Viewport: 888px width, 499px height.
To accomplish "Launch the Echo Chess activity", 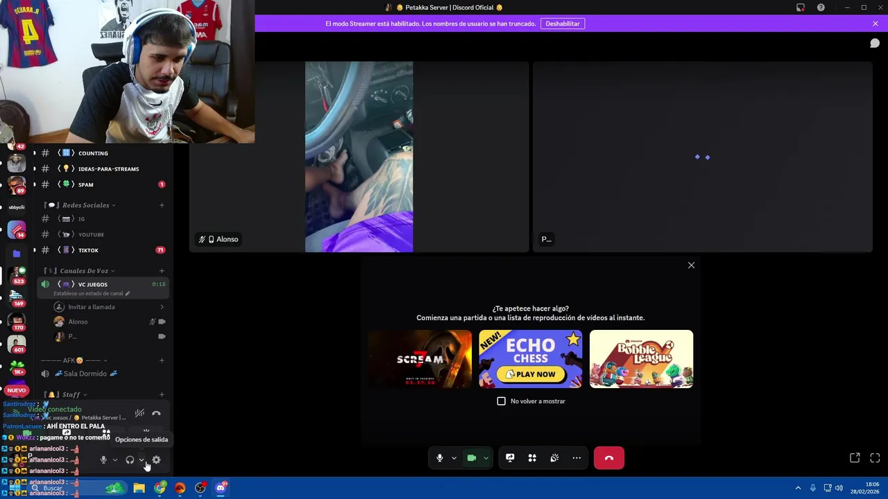I will click(531, 359).
